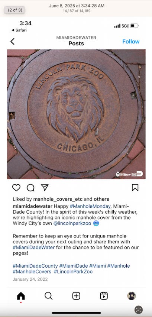Screen dimensions: 152x317
Task: Open the Search tab magnifier icon
Action: (49, 296)
